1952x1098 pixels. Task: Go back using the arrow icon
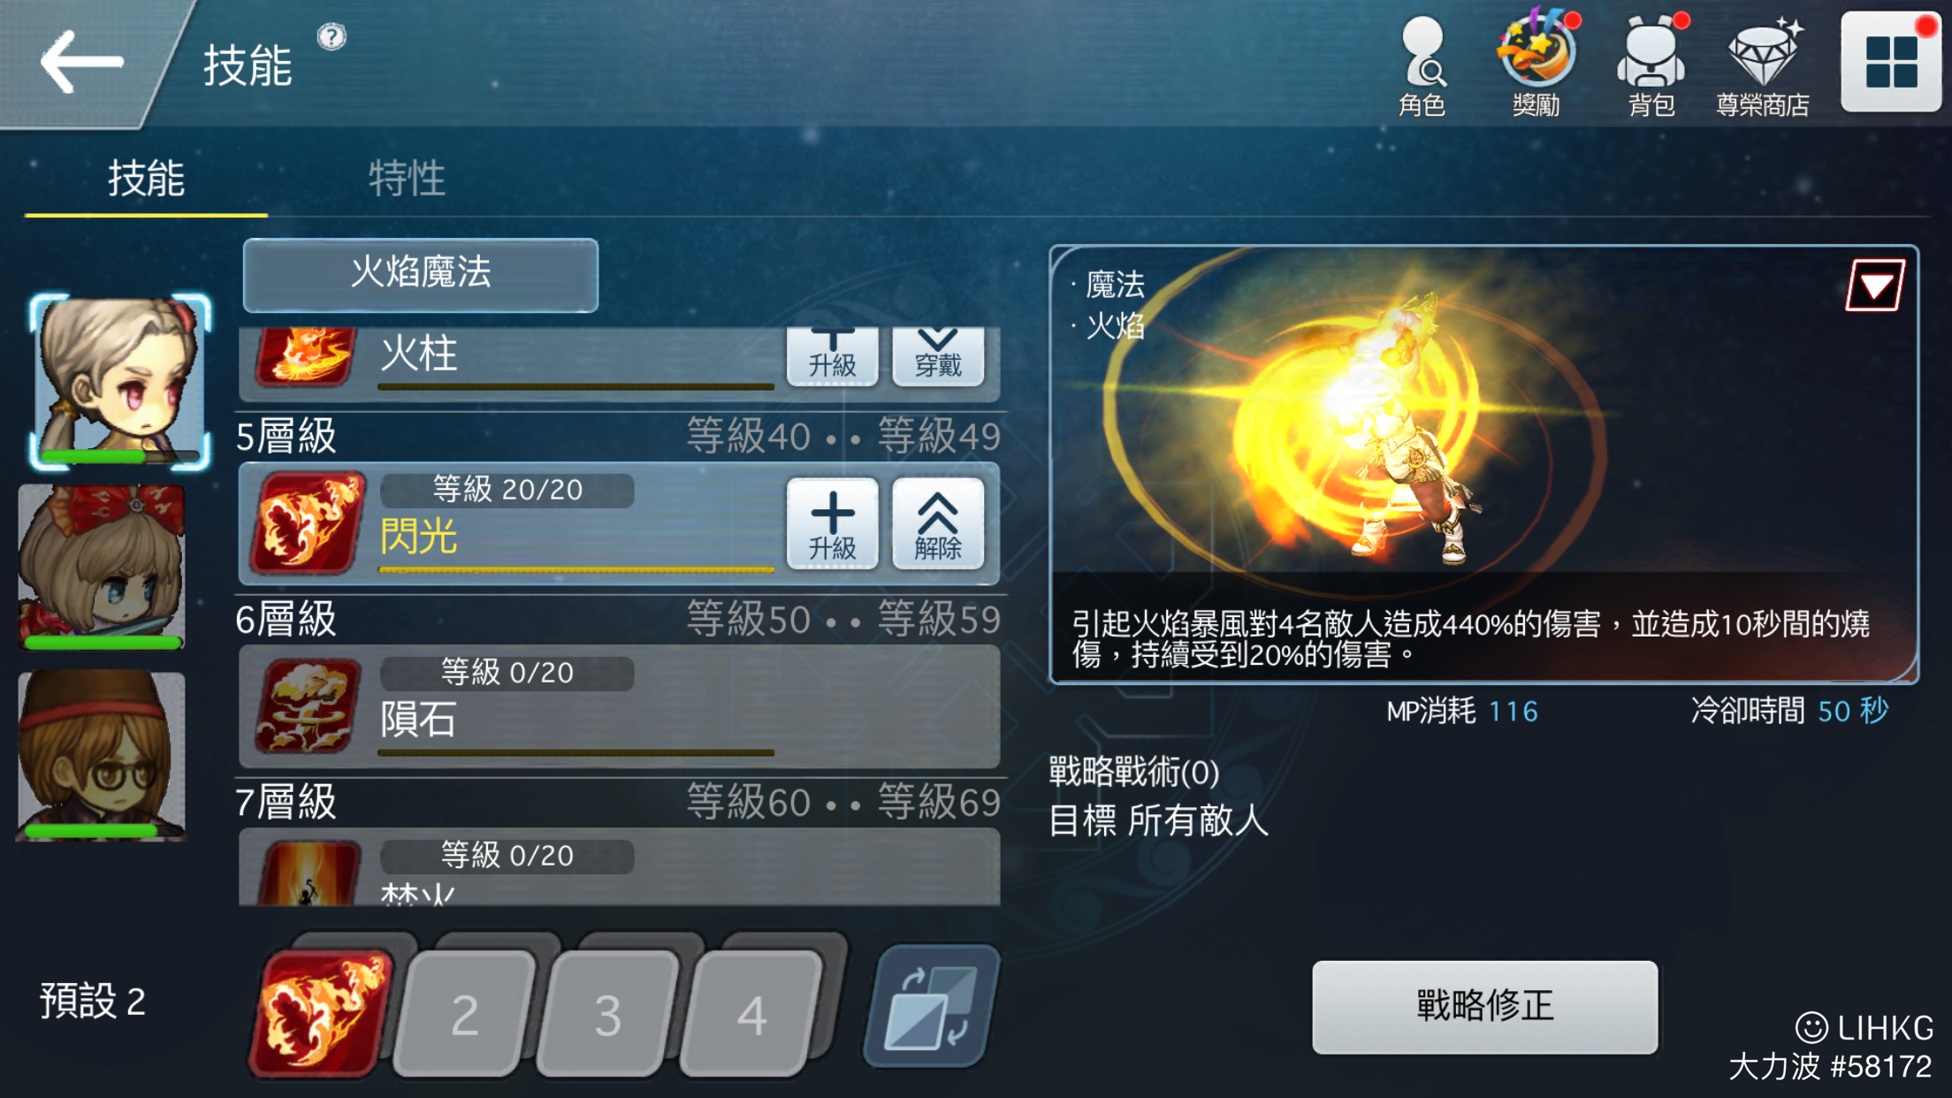pos(81,62)
